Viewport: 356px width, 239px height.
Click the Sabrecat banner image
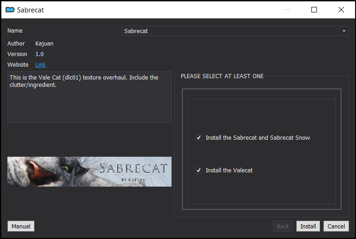(x=89, y=171)
